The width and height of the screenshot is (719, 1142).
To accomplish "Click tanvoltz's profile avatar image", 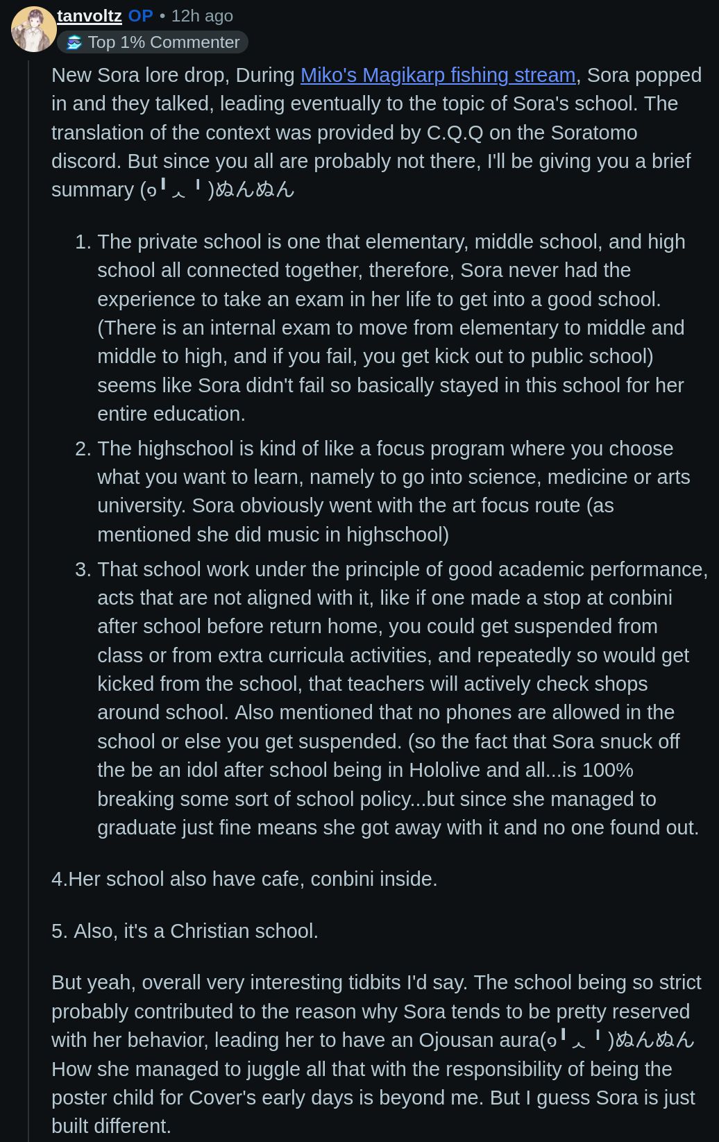I will (33, 29).
